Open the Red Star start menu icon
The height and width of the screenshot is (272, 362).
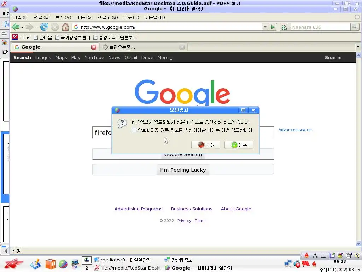coord(14,263)
